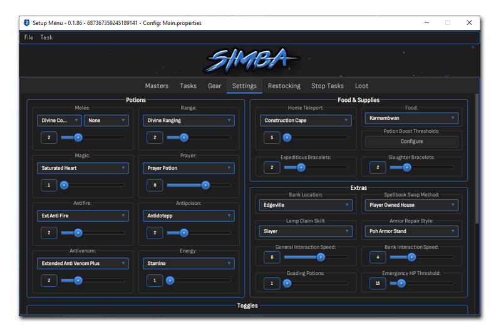Change the Construction Cape home teleport dropdown

point(306,121)
